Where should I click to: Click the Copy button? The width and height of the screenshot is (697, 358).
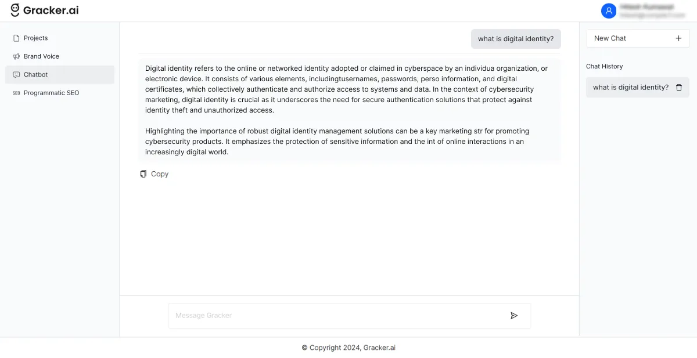point(154,173)
